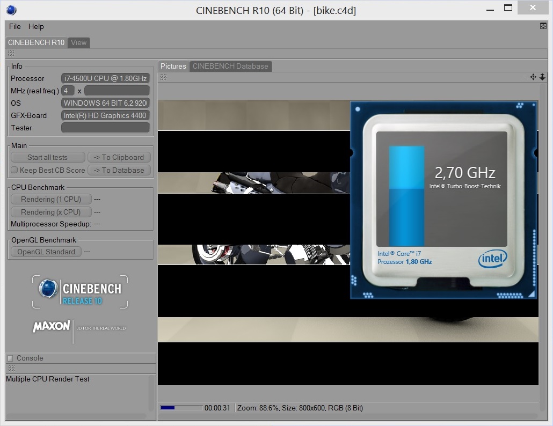Click the GFX-Board field
553x426 pixels.
click(x=105, y=115)
